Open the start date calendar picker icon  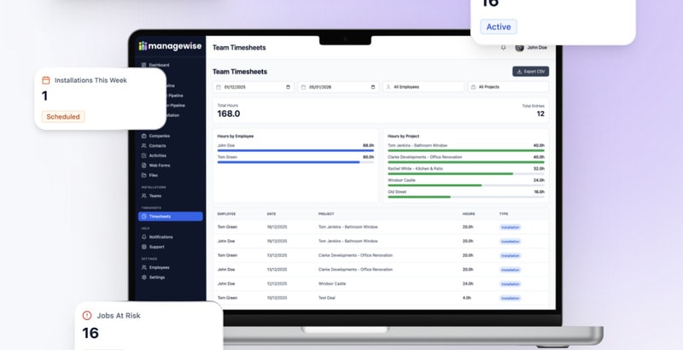(x=288, y=87)
